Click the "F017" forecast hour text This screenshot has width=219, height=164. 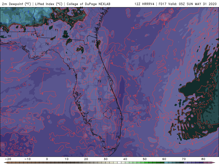[163, 4]
